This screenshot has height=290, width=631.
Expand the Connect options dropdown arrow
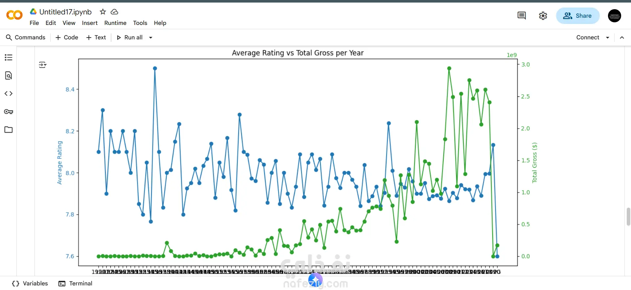click(x=608, y=37)
